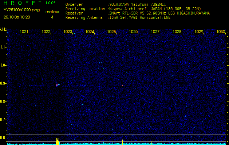The height and width of the screenshot is (145, 229).
Task: Click the meteor echo blip near 0.9 kHz
Action: [x=58, y=85]
